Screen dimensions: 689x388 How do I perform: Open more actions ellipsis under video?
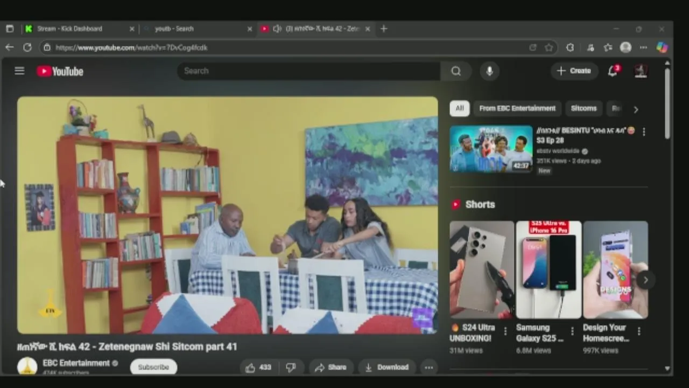pos(429,367)
